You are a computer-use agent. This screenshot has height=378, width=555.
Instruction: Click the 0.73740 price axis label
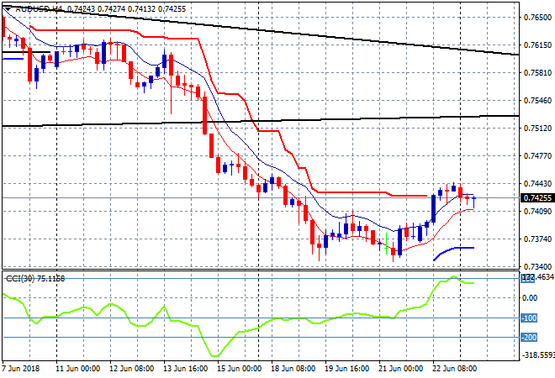click(537, 239)
